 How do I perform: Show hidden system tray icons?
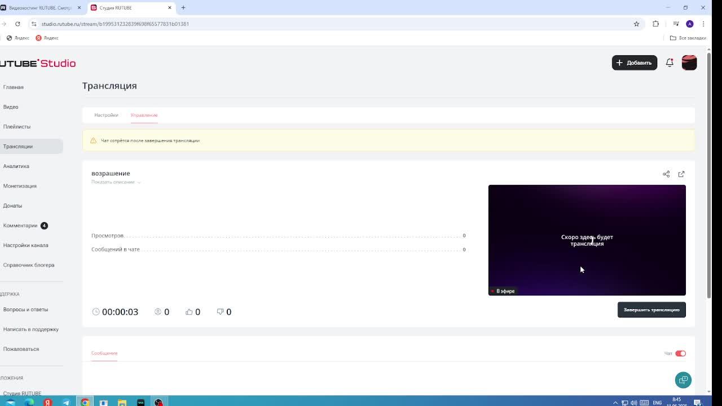click(x=615, y=403)
